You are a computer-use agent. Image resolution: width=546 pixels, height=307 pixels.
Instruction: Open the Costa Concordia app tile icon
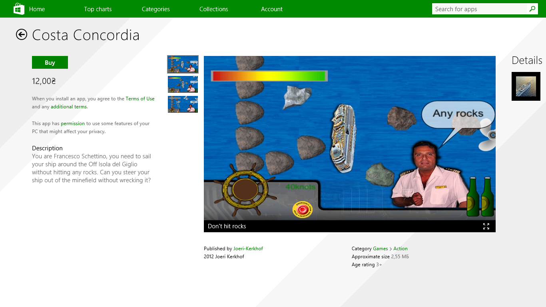pyautogui.click(x=526, y=86)
